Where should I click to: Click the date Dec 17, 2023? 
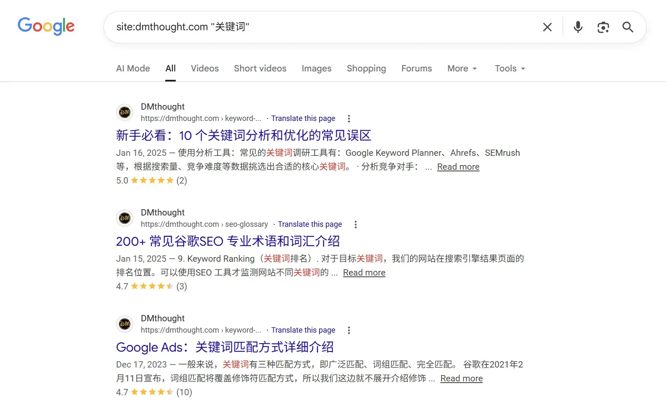pos(141,365)
